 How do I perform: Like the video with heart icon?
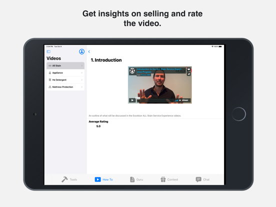pyautogui.click(x=188, y=69)
